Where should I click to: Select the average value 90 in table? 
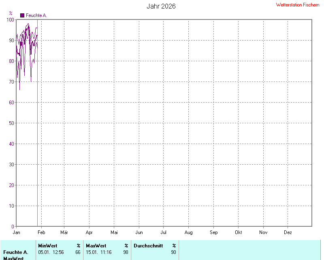pyautogui.click(x=173, y=252)
